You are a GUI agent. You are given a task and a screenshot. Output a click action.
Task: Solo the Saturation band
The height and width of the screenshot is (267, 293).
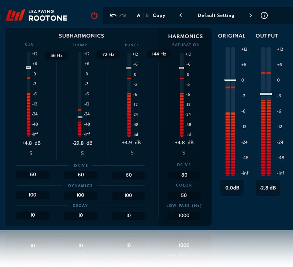[x=183, y=153]
